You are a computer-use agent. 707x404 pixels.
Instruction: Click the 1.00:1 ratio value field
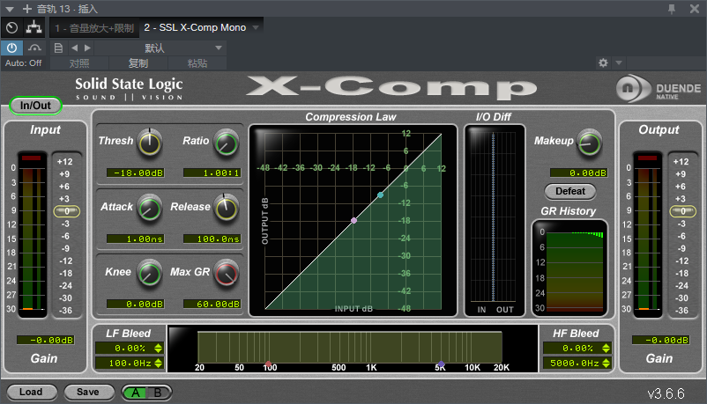point(212,173)
